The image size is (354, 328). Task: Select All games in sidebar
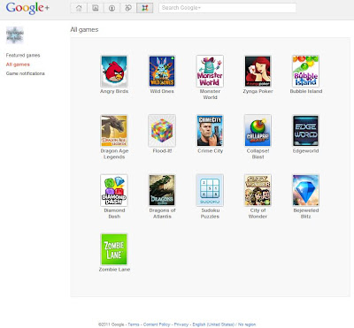pyautogui.click(x=18, y=65)
